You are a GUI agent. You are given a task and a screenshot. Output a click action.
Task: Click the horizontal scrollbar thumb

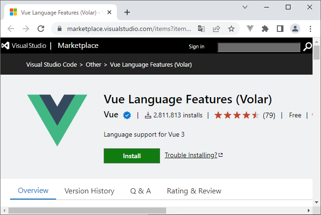pyautogui.click(x=87, y=210)
